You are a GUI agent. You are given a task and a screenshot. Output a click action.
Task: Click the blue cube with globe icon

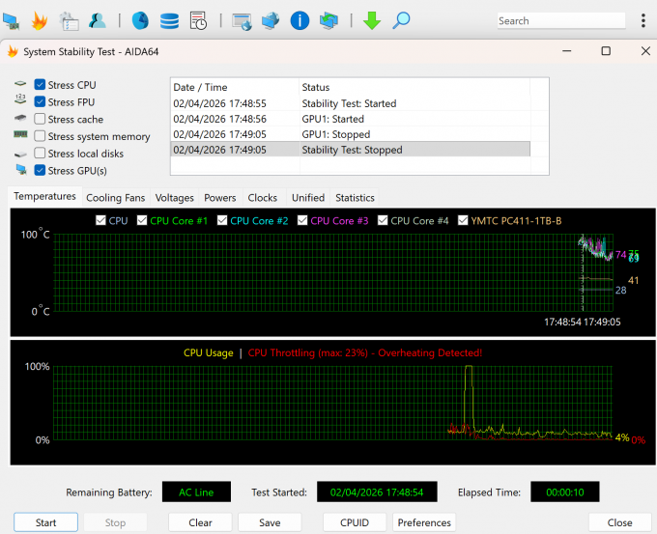point(271,20)
